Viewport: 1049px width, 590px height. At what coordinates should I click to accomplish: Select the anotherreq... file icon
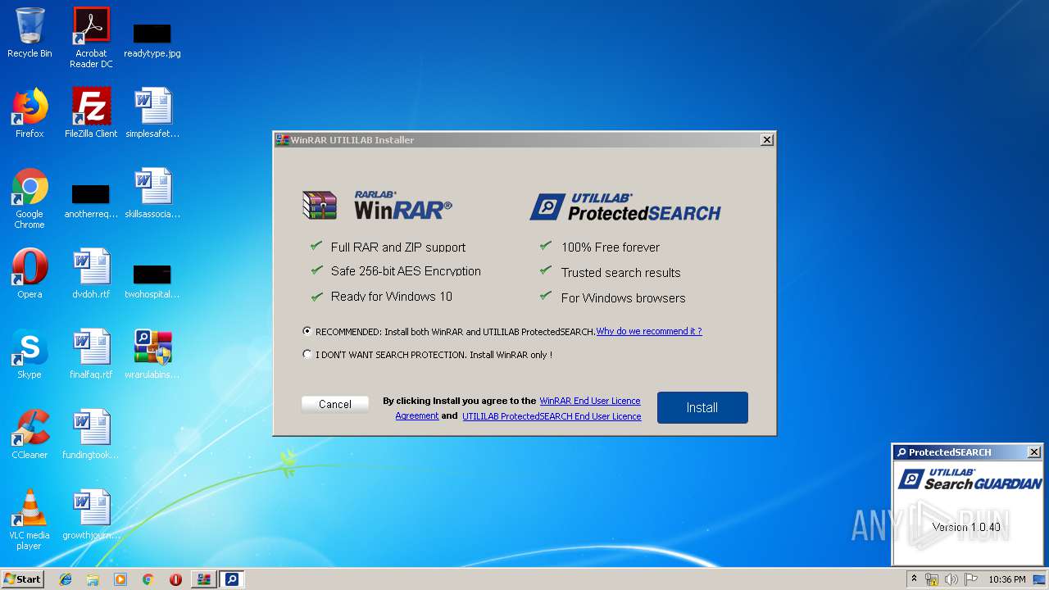(91, 199)
